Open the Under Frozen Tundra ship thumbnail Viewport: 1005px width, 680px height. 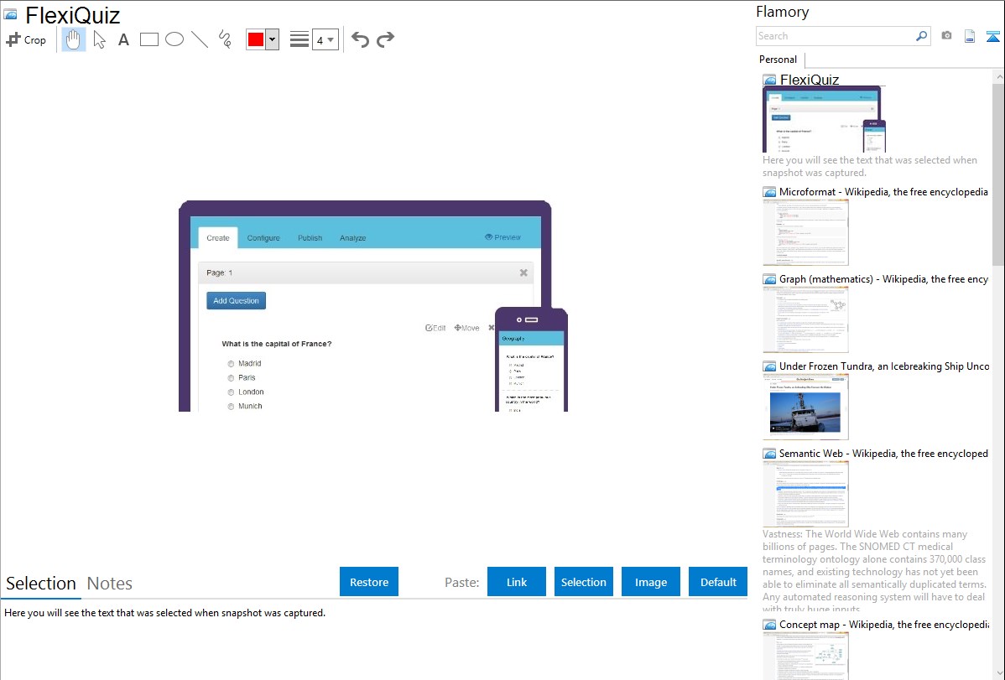(x=805, y=407)
